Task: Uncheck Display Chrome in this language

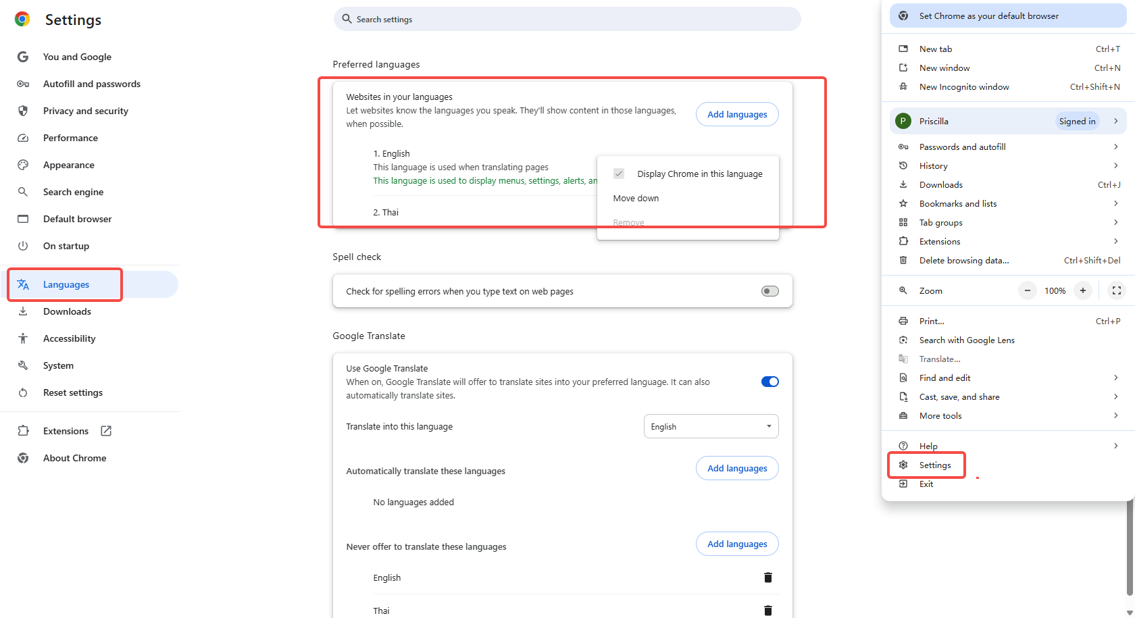Action: (x=619, y=173)
